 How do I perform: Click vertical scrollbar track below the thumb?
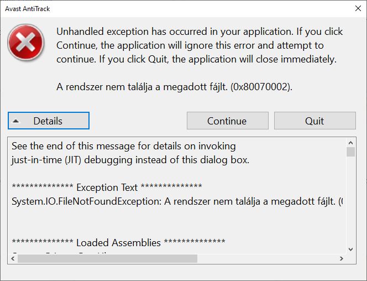point(350,201)
